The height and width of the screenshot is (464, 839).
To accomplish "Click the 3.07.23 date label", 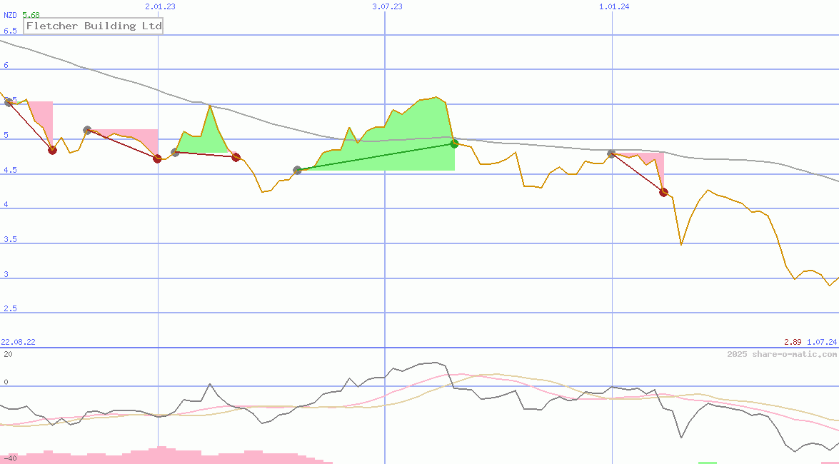I will click(388, 6).
